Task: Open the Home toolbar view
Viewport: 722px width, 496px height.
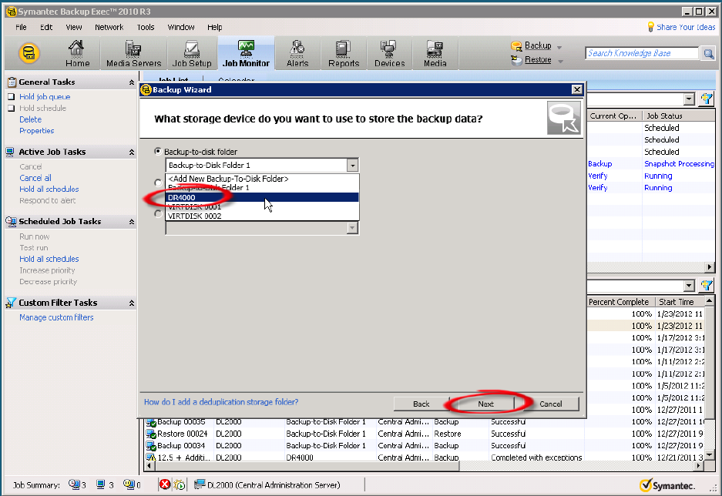Action: (77, 53)
